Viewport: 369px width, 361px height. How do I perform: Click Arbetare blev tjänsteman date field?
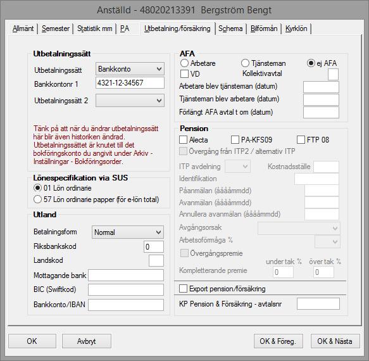(x=321, y=87)
